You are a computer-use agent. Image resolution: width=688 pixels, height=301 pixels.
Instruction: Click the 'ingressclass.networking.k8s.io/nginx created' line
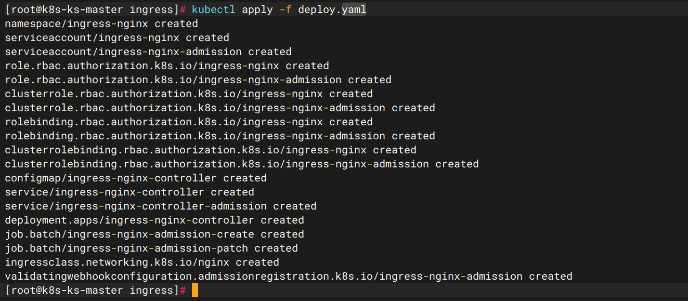click(x=142, y=263)
